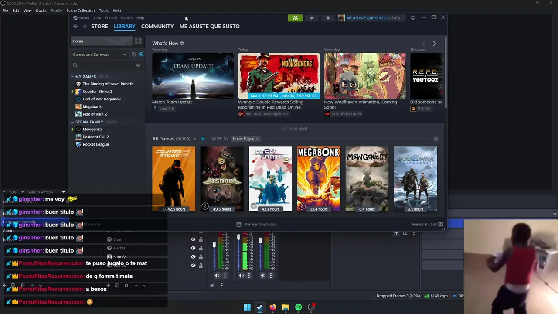The width and height of the screenshot is (558, 314).
Task: Lock the Spotify source in OBS
Action: pos(201,257)
